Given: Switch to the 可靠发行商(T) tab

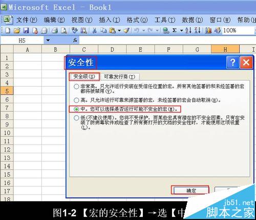Looking at the screenshot, I should 120,77.
